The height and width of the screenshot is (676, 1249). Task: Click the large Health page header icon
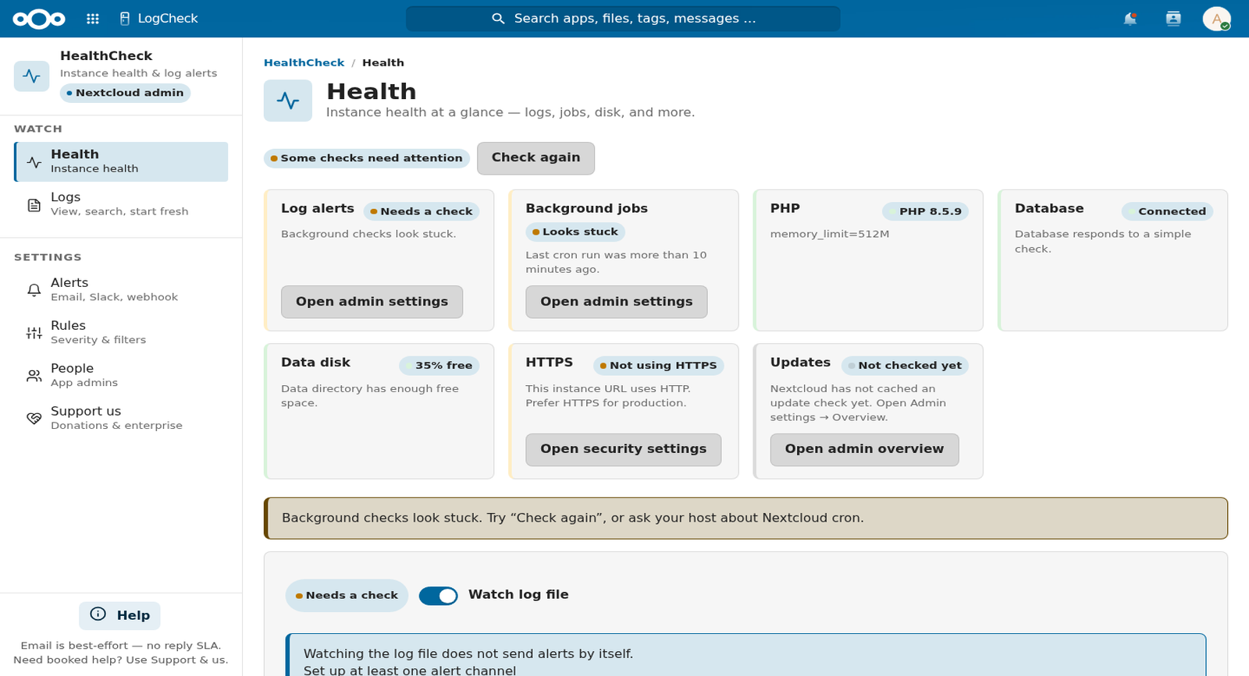pyautogui.click(x=288, y=101)
